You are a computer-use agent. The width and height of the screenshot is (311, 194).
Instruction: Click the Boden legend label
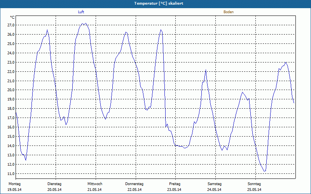click(x=229, y=12)
